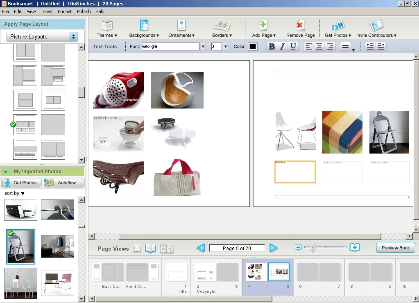Open the File menu
Image resolution: width=419 pixels, height=303 pixels.
point(5,11)
